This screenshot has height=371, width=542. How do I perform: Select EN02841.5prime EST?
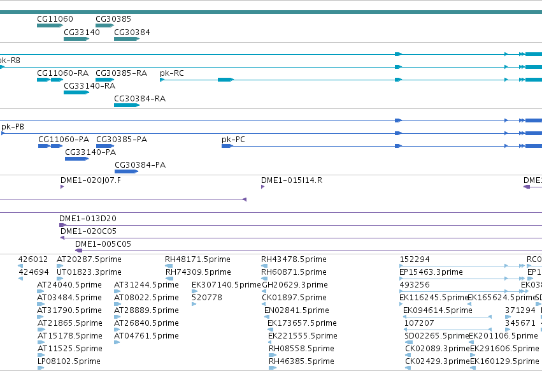point(267,317)
